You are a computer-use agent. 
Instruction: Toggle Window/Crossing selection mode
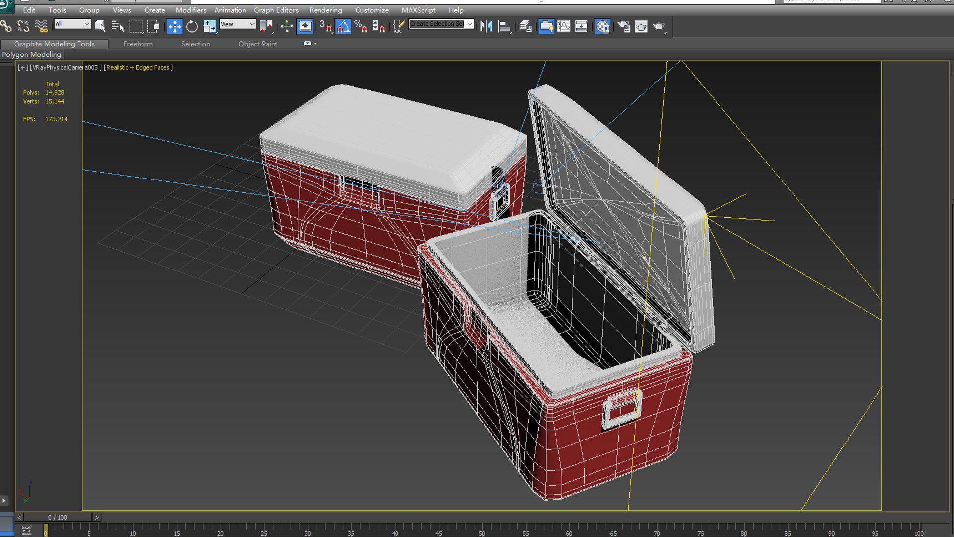point(154,26)
